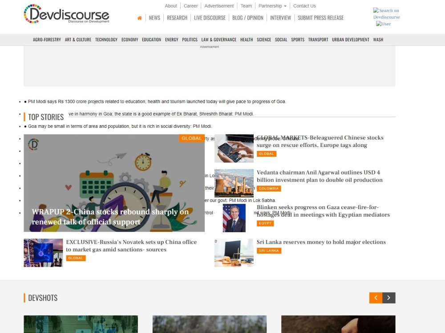
Task: Open the Novatek story thumbnail
Action: coord(43,253)
